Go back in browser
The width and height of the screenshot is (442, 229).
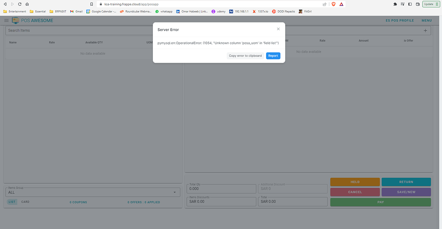click(x=5, y=4)
